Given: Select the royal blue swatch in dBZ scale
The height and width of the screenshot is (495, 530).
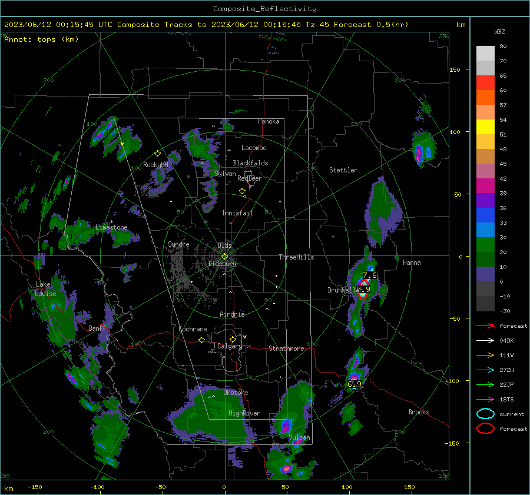Looking at the screenshot, I should (x=485, y=215).
